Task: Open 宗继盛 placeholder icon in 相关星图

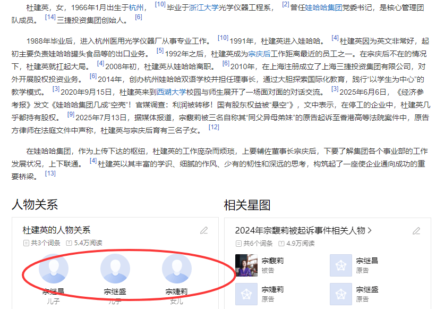Action: coord(341,294)
